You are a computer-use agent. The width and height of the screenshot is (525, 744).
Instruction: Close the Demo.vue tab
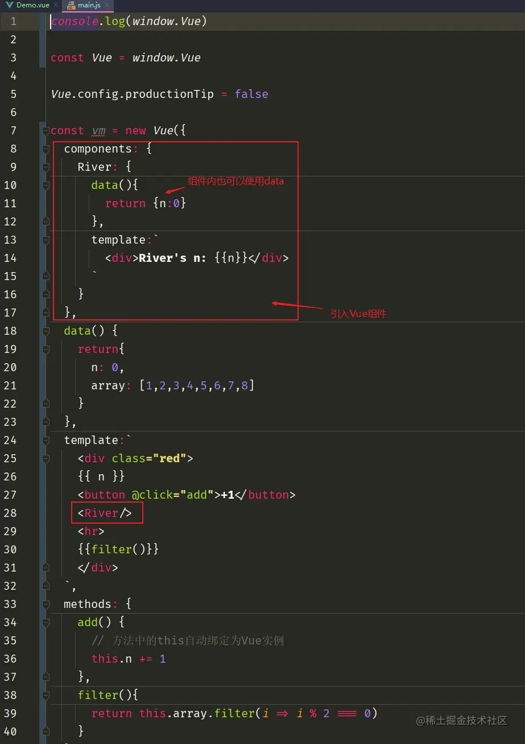[56, 5]
